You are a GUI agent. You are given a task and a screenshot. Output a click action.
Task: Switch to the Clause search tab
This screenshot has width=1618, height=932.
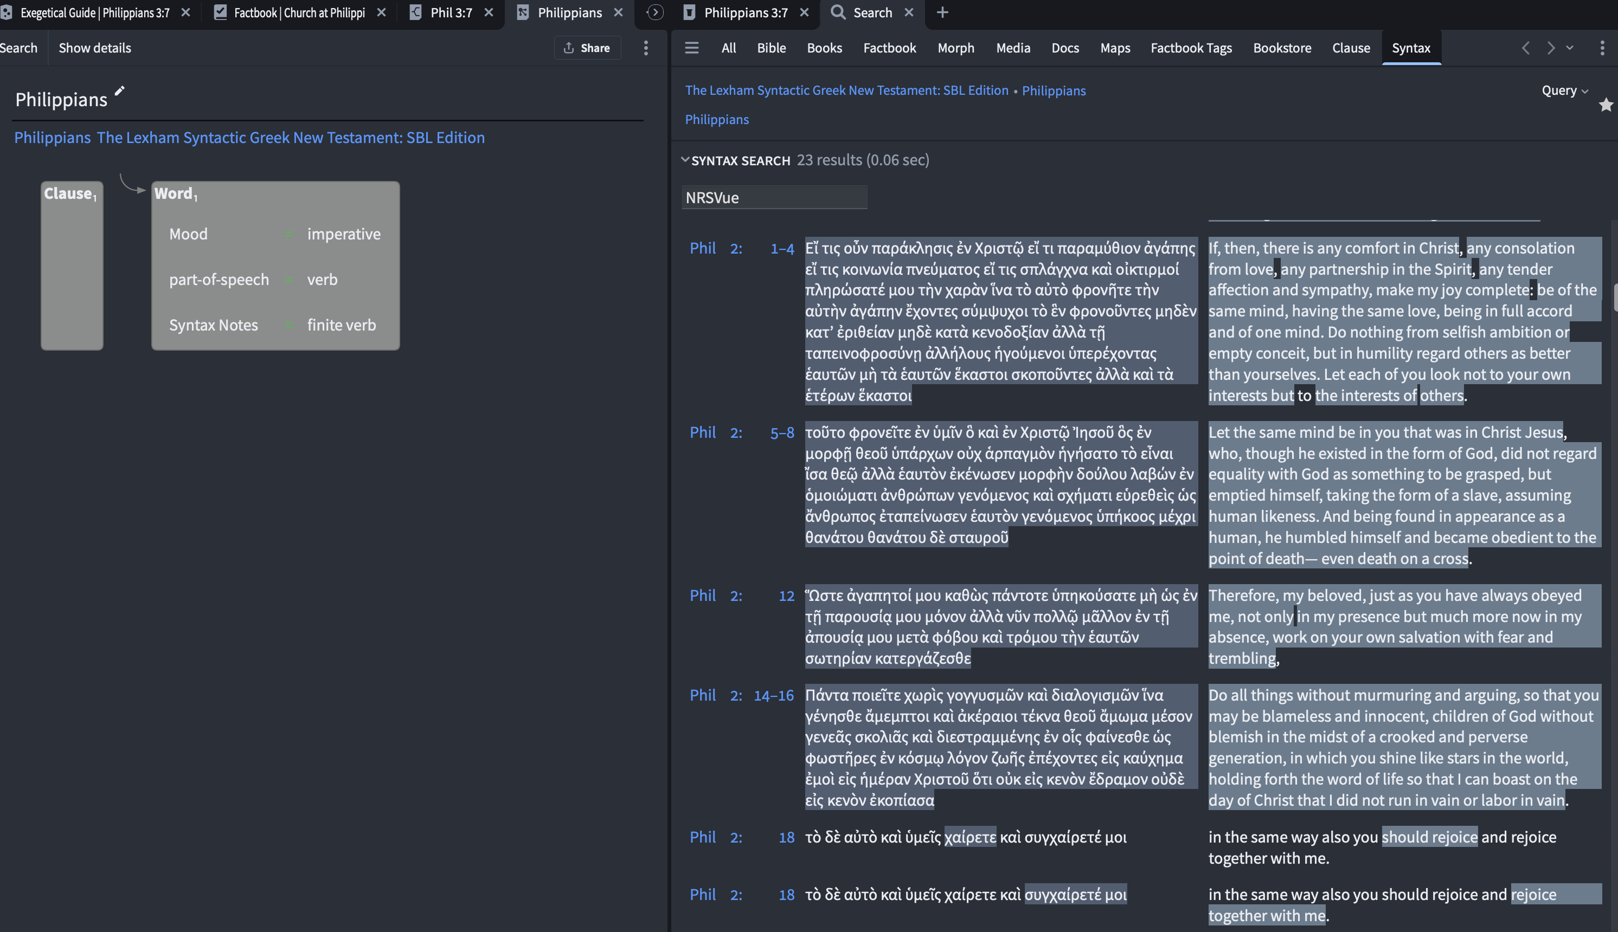(1350, 48)
